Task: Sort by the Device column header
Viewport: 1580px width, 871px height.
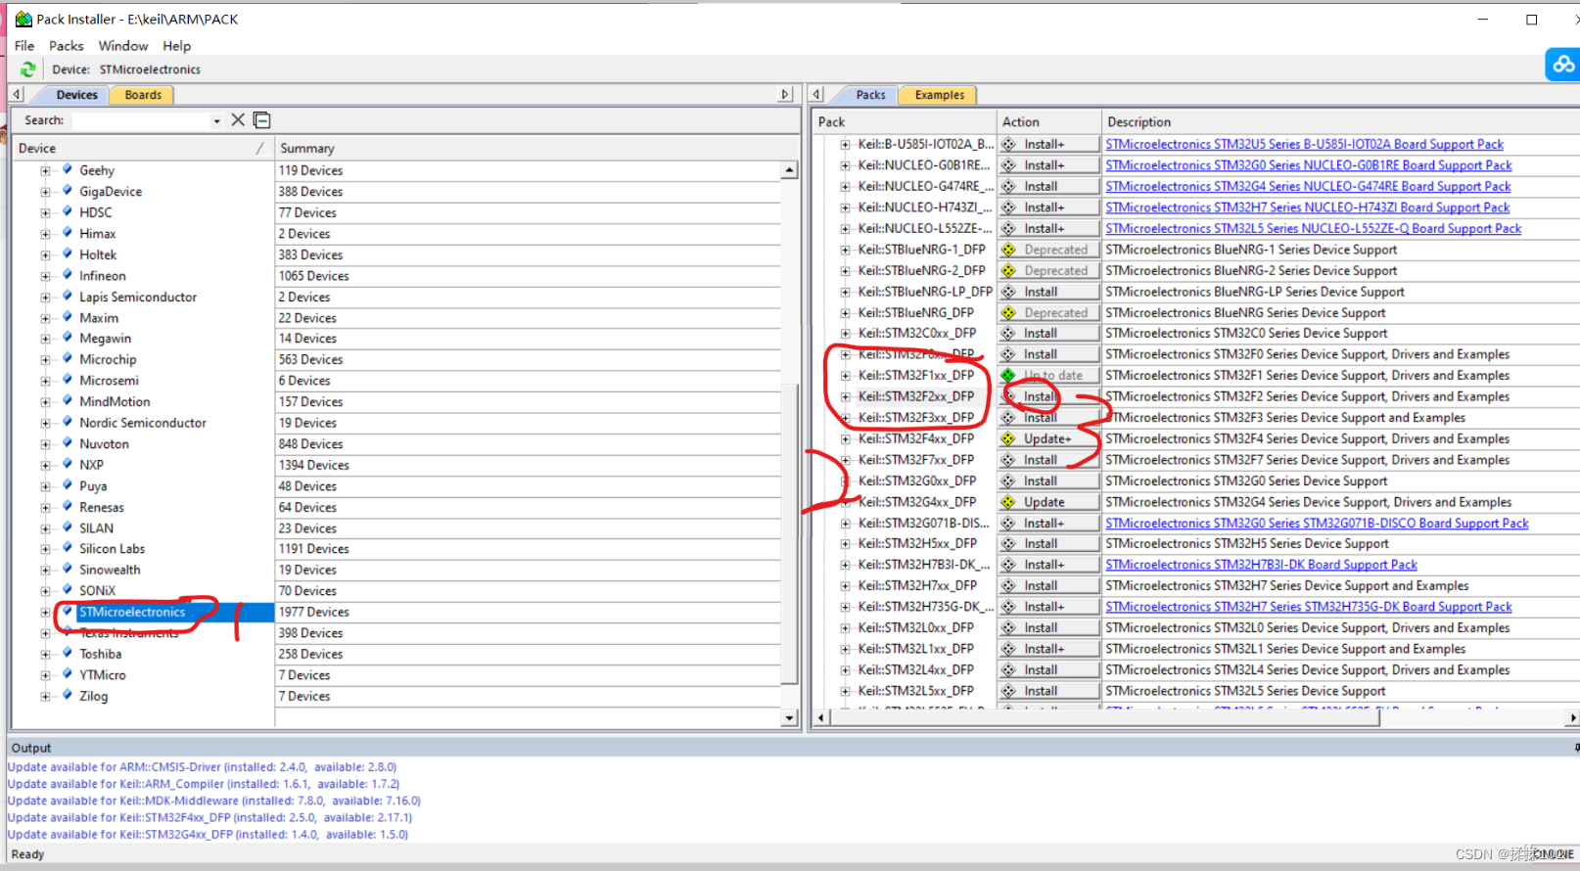Action: (x=142, y=148)
